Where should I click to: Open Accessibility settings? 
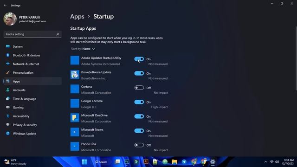coord(32,116)
